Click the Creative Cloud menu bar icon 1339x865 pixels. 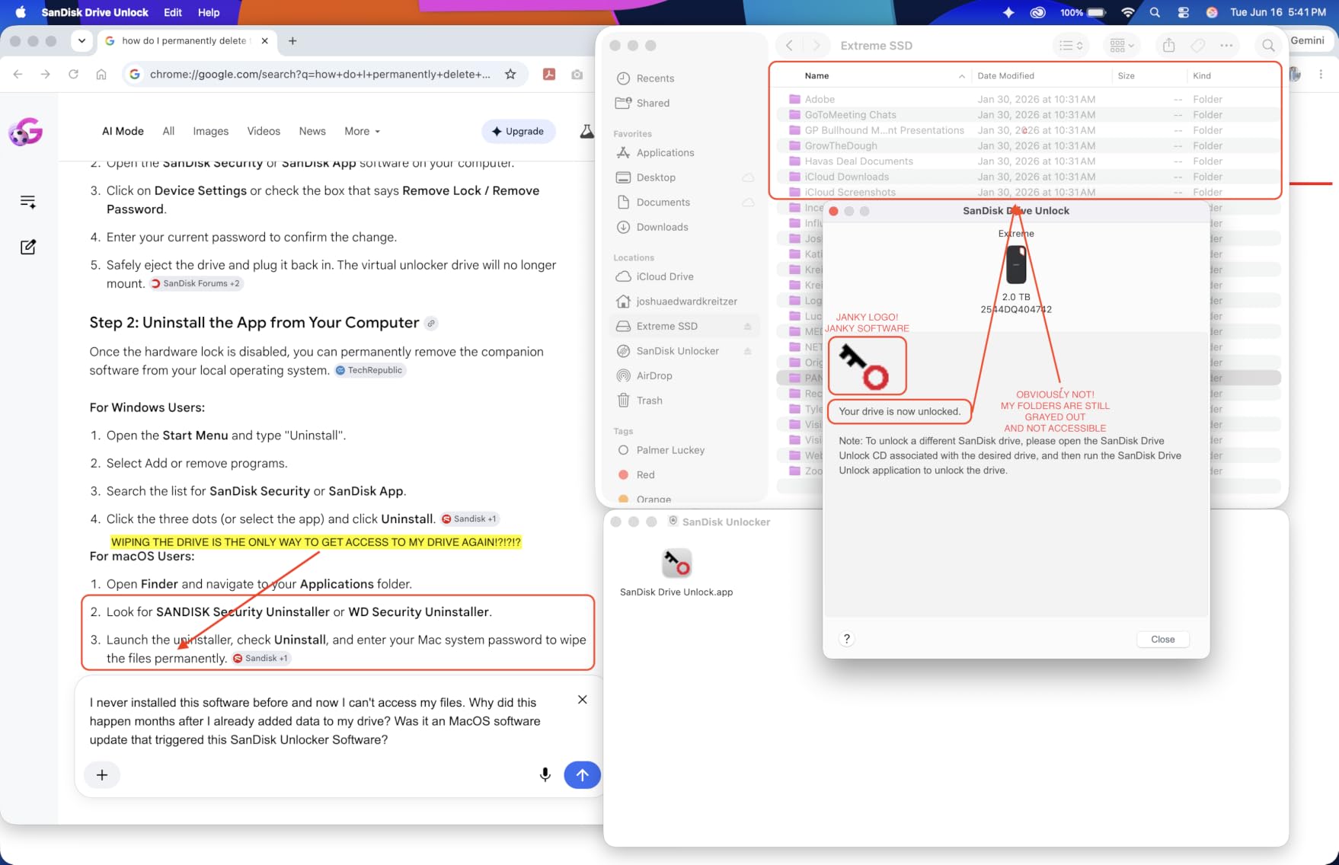coord(1037,12)
